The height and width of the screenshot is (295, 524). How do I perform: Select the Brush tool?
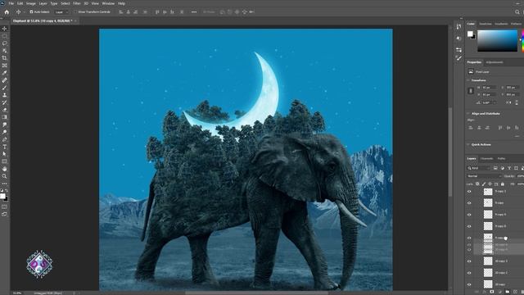point(4,88)
